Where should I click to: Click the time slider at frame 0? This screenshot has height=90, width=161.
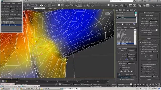10,79
